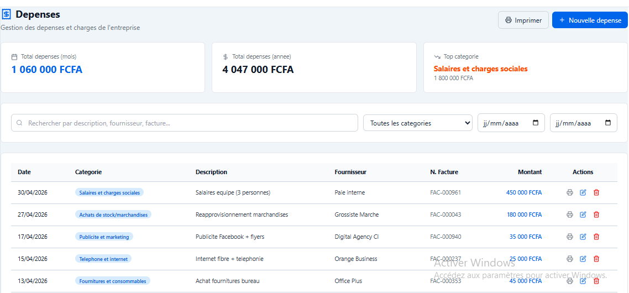
Task: Focus the Rechercher par description search field
Action: click(185, 123)
